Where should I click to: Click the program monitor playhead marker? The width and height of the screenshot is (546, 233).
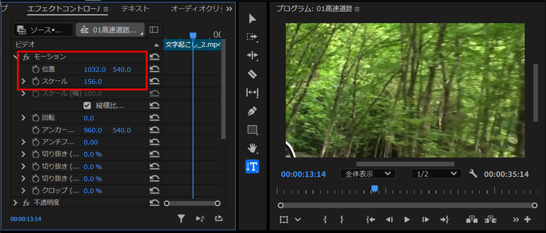coord(375,189)
